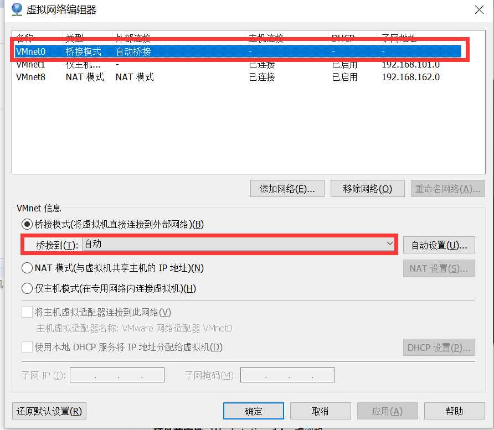This screenshot has width=494, height=430.
Task: Open 自动设置(U)... bridge settings
Action: click(x=439, y=245)
